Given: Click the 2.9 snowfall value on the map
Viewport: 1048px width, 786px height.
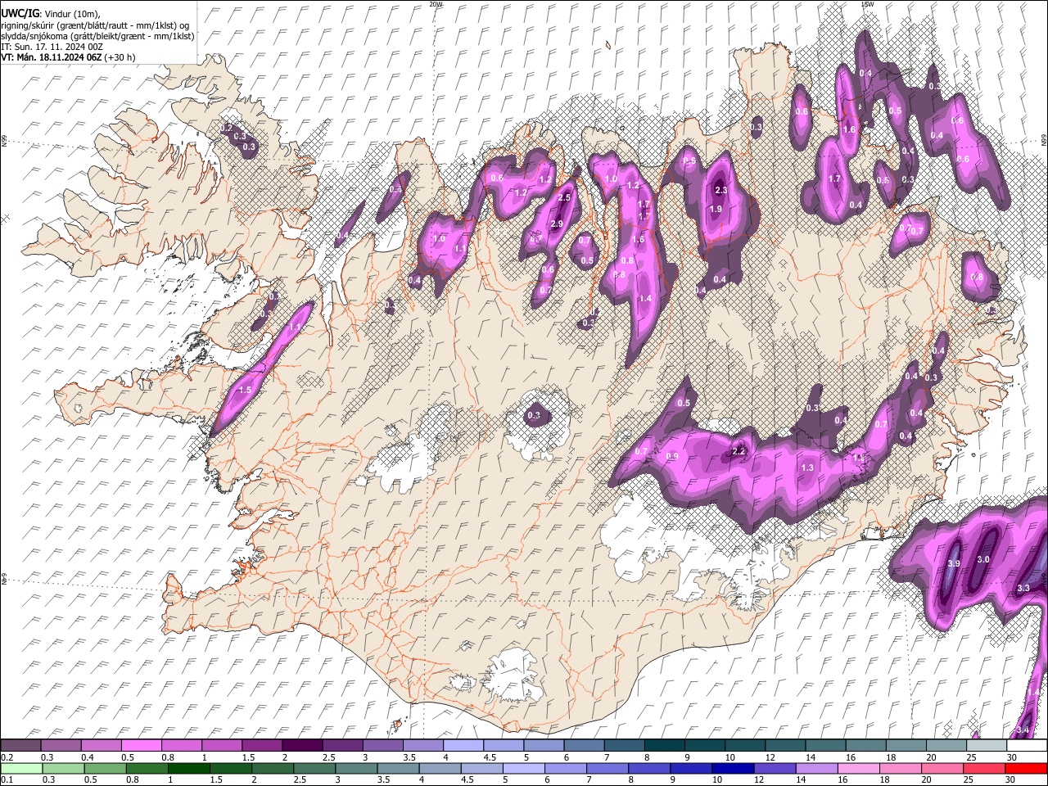Looking at the screenshot, I should [557, 224].
